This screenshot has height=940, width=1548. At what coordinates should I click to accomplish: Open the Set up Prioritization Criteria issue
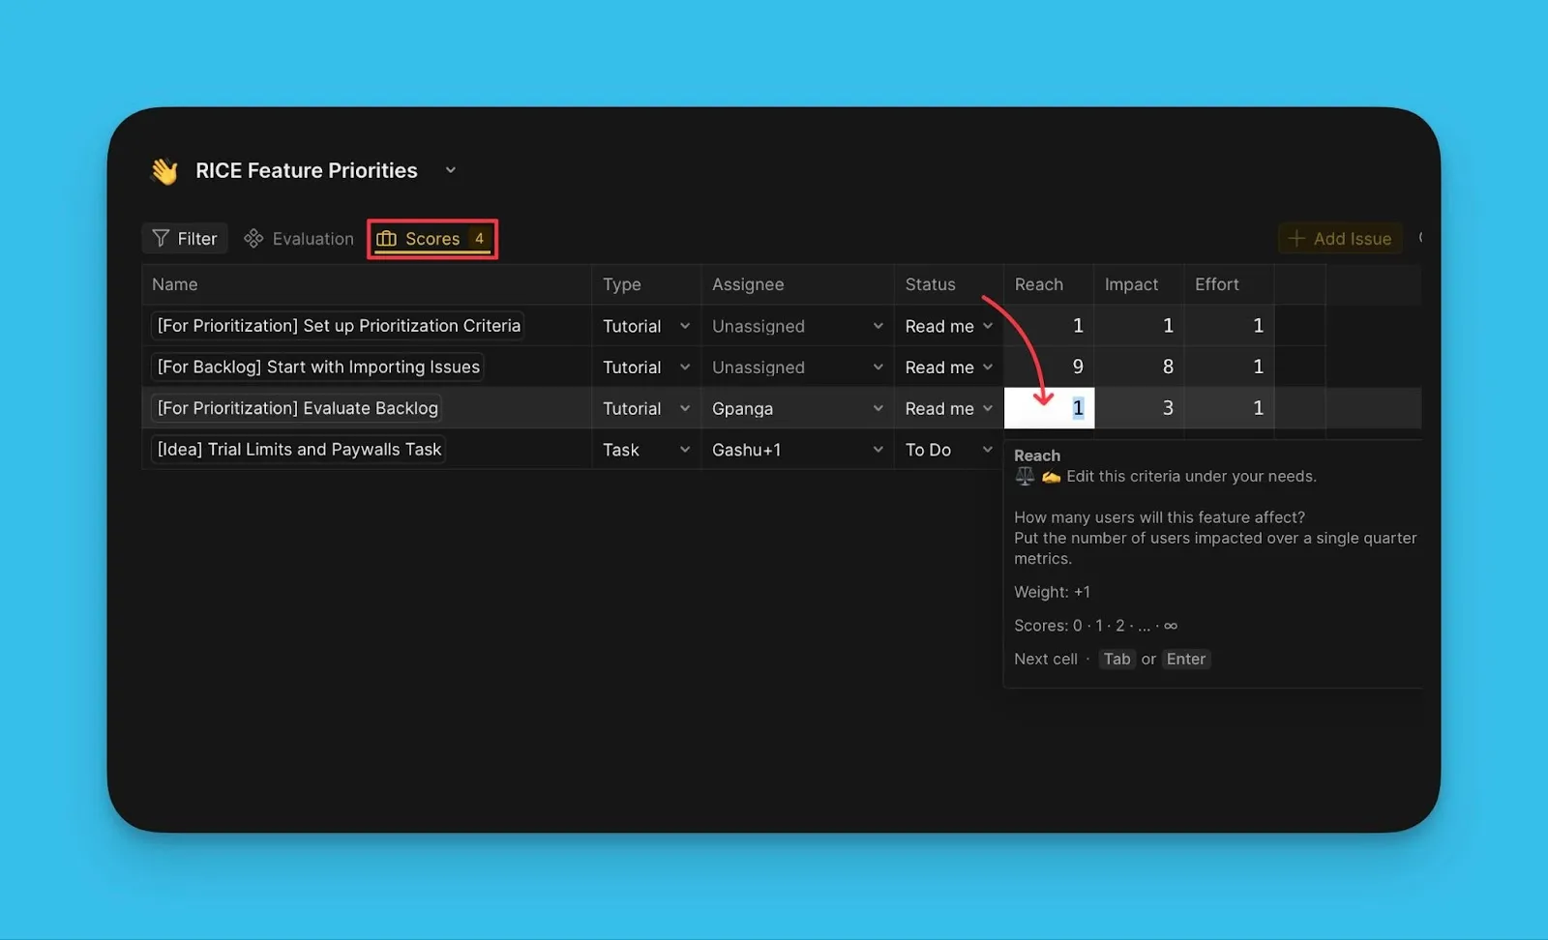pos(339,326)
